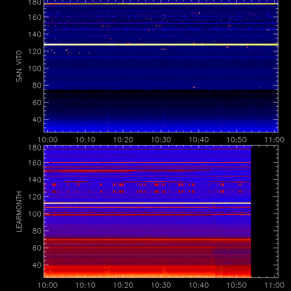Click the white band near 113 on Learmonth
The image size is (291, 291).
click(147, 203)
